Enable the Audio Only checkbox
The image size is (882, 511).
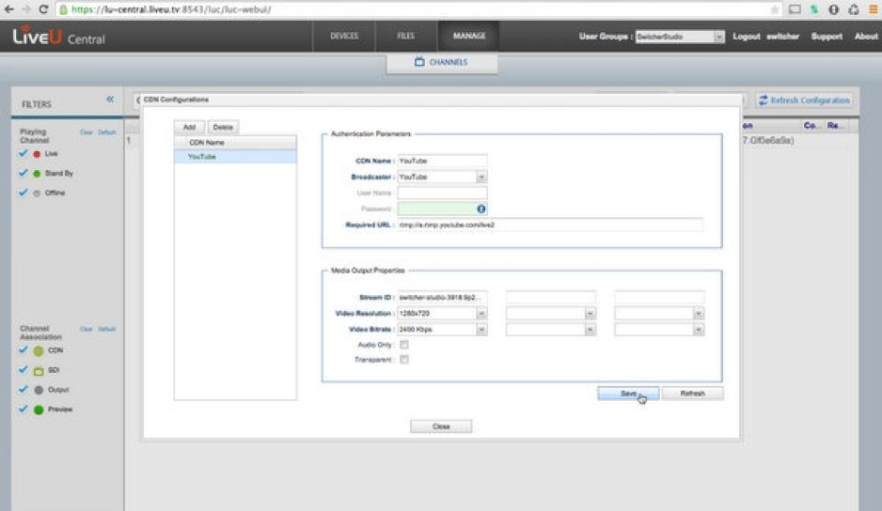[x=404, y=345]
